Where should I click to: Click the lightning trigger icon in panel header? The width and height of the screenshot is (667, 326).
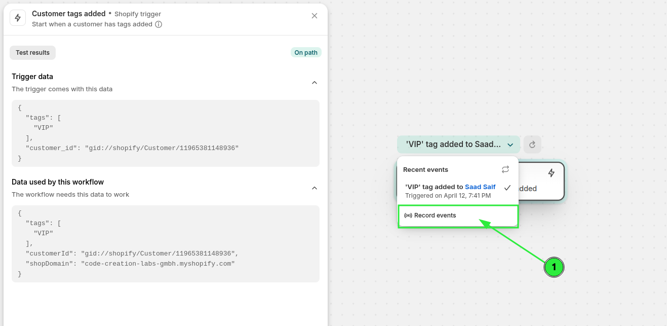pyautogui.click(x=18, y=18)
